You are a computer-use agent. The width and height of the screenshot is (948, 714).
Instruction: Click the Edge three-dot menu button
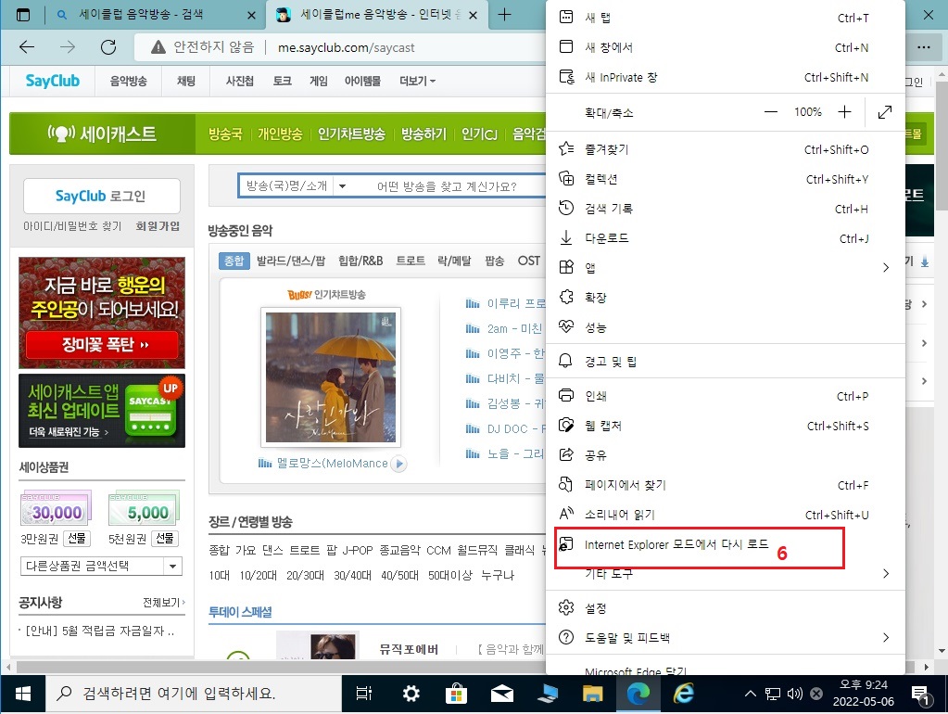click(x=923, y=47)
